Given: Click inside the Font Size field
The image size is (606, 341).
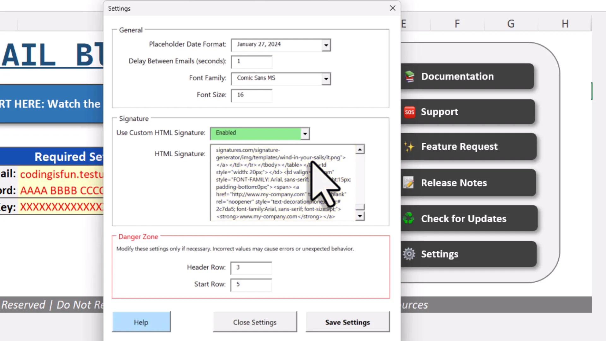Looking at the screenshot, I should click(x=251, y=95).
